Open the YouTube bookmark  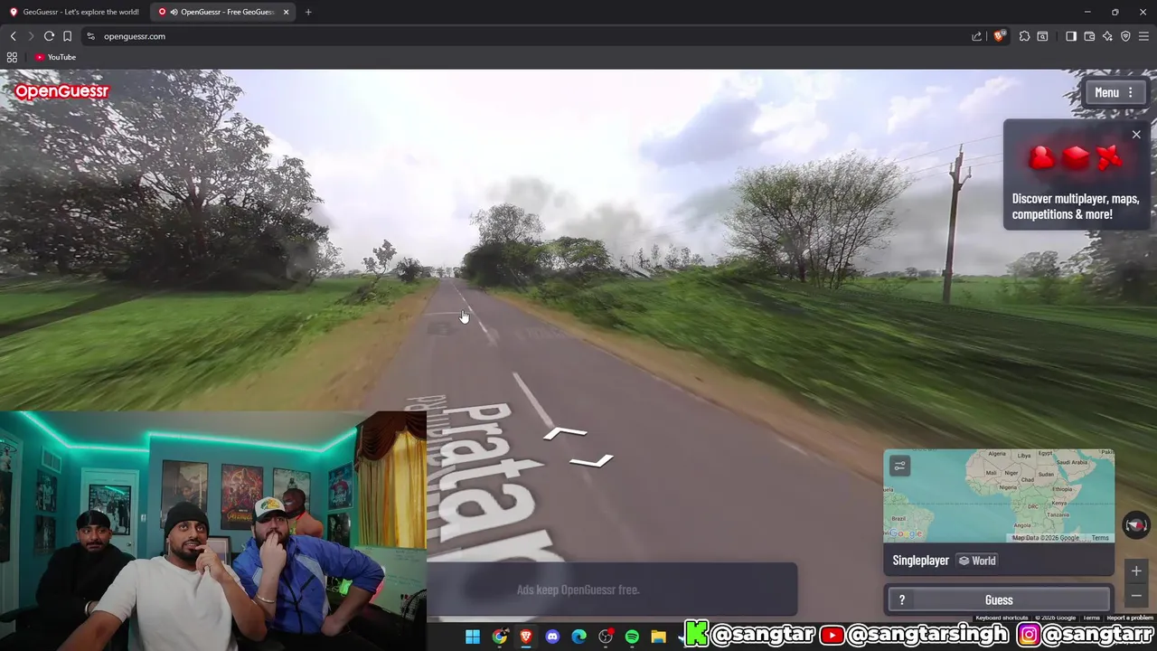55,57
